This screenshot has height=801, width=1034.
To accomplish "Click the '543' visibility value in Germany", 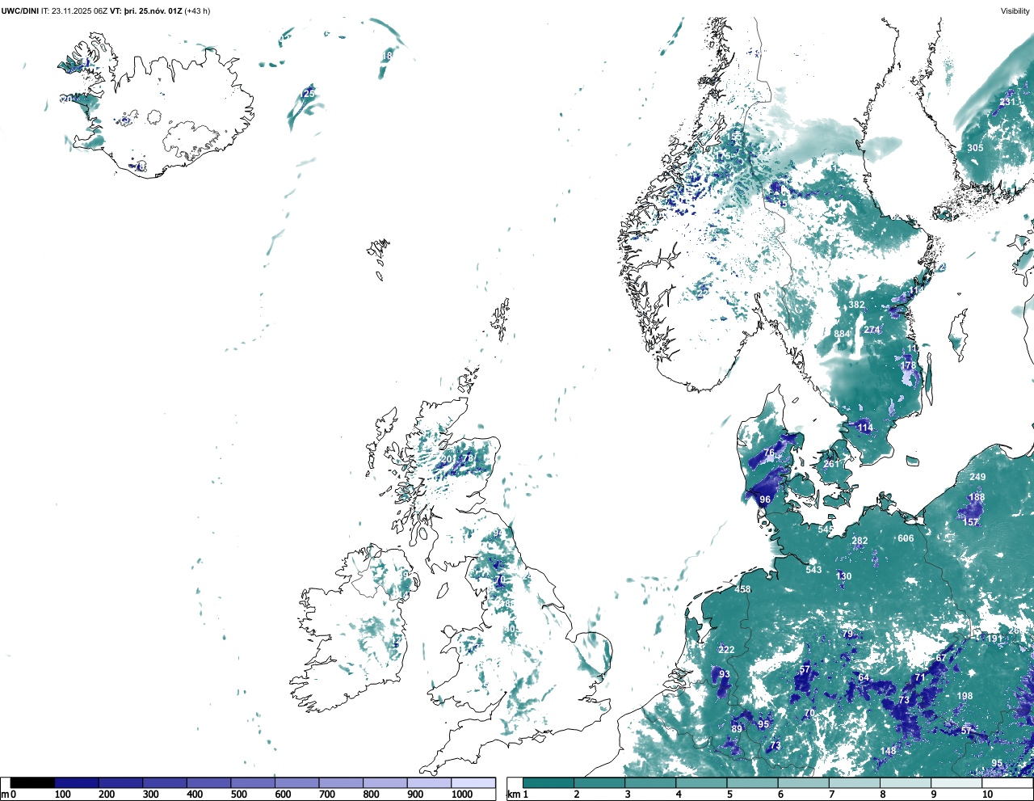I will 813,570.
